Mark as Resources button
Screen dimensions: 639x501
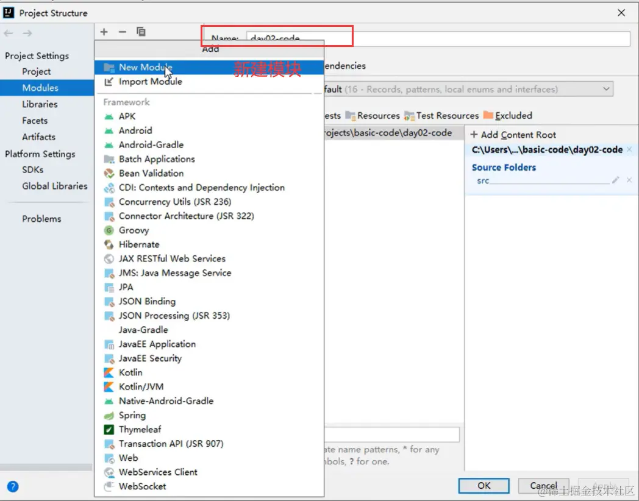(373, 116)
